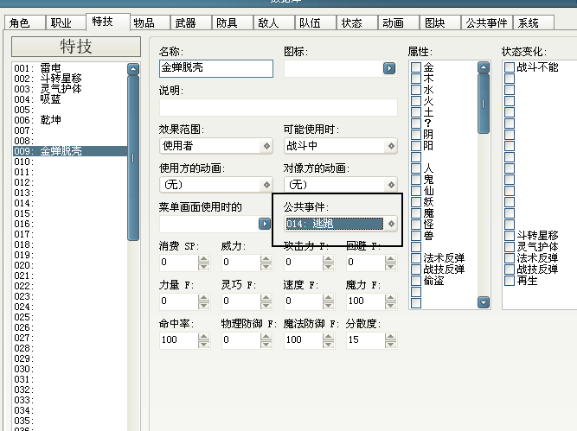Open the 菜单画面使用时的 sound picker arrow
577x431 pixels.
[x=264, y=224]
